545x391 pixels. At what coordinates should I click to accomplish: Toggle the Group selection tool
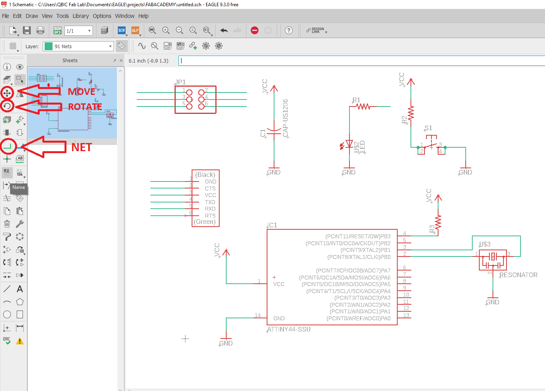click(20, 80)
